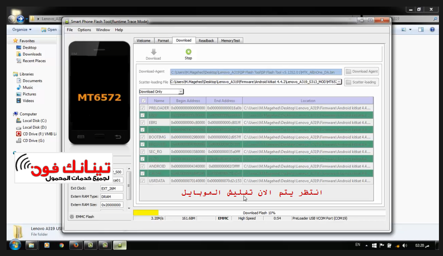Switch to the Format tab
Viewport: 443px width, 256px height.
[163, 41]
